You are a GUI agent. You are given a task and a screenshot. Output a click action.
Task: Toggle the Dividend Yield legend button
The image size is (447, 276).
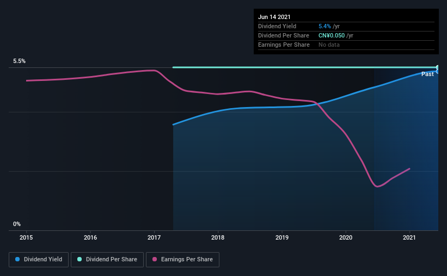(x=39, y=260)
